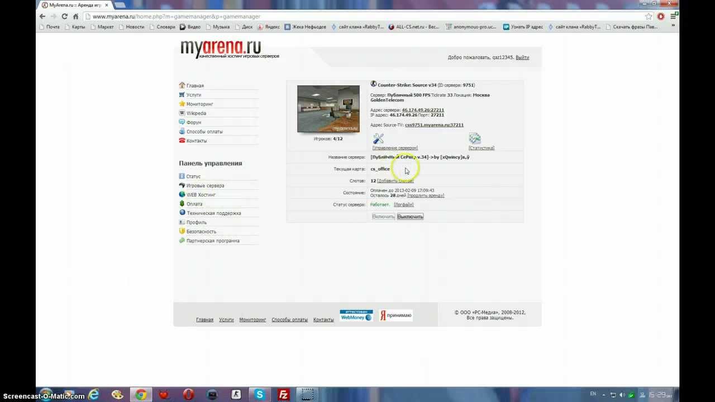Open Игровые сервера in the control panel
The height and width of the screenshot is (402, 715).
coord(205,185)
